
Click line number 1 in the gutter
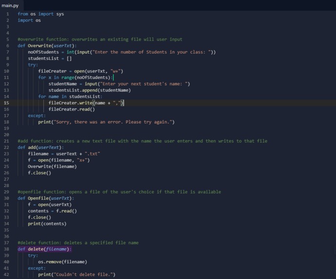(8, 14)
